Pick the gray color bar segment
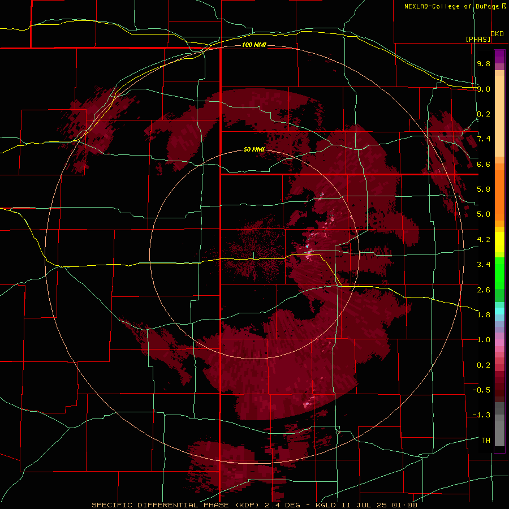 pos(499,430)
